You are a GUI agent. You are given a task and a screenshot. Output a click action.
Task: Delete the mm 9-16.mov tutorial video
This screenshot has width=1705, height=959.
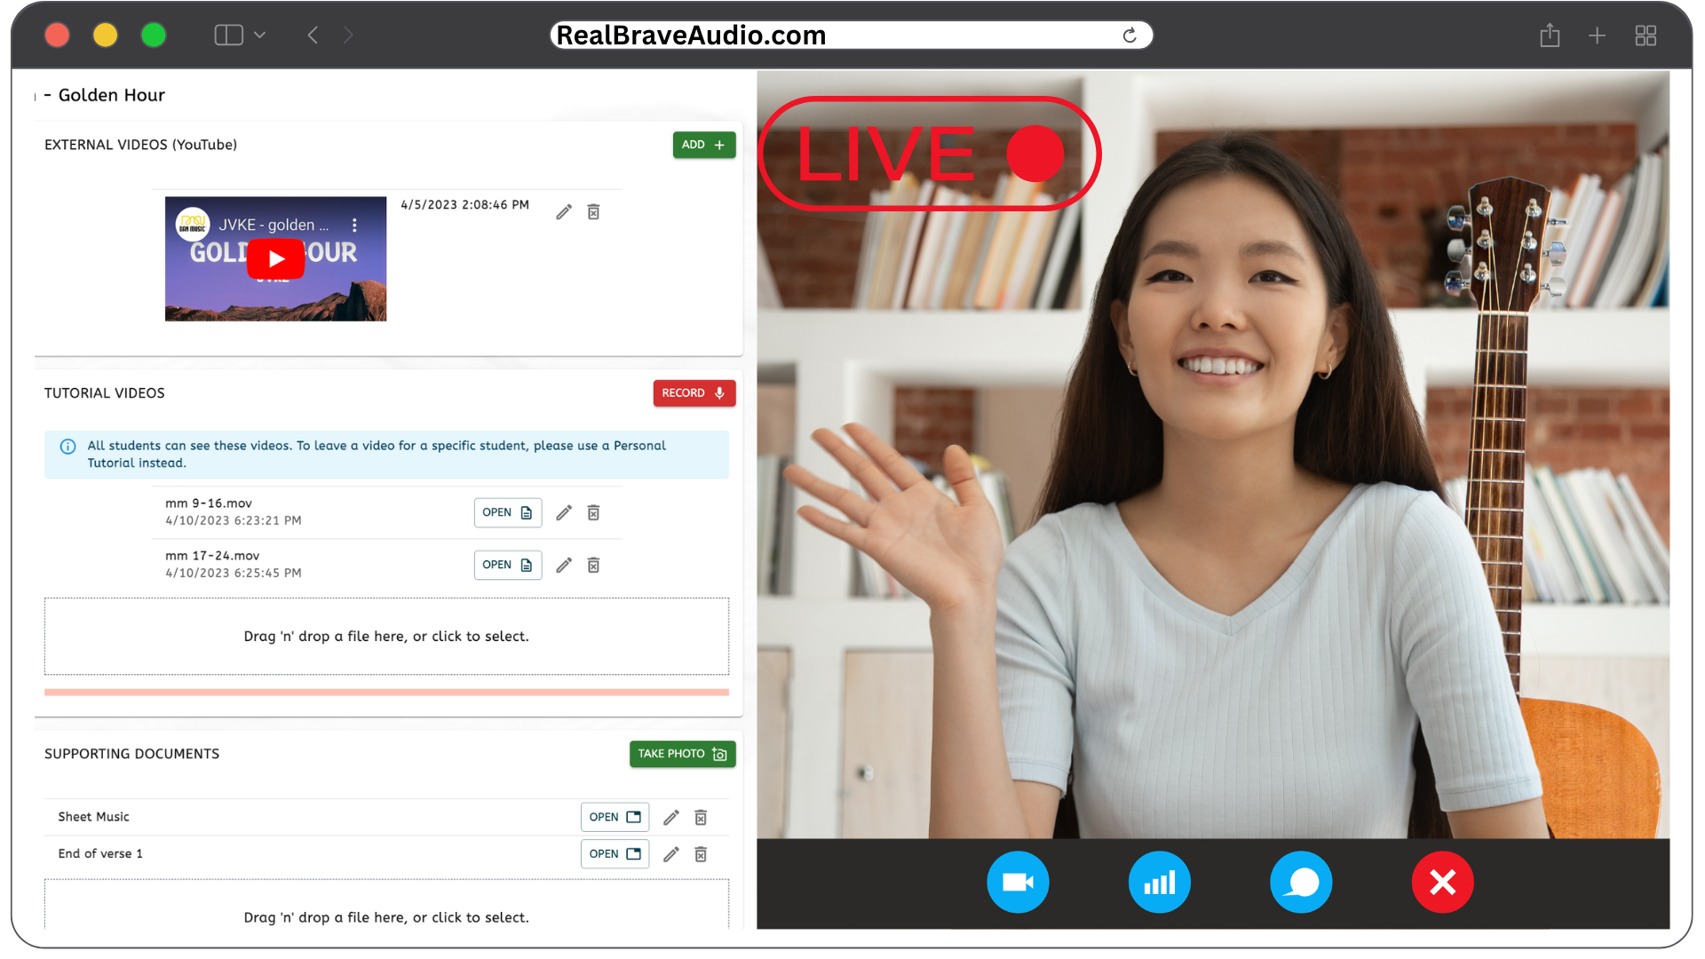tap(593, 512)
